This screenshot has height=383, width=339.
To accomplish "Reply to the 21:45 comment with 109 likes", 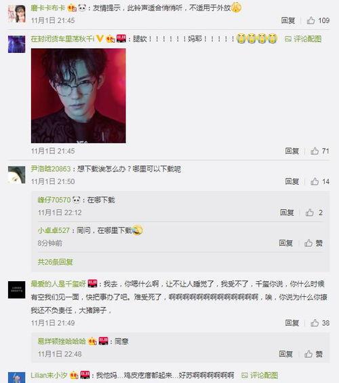I will point(288,20).
